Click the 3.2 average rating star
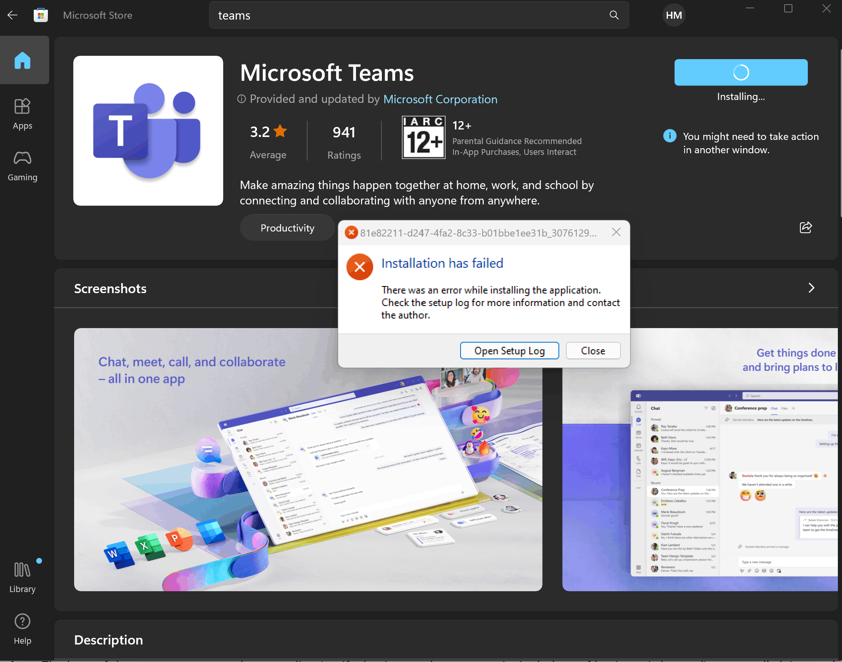Viewport: 842px width, 662px height. 280,132
